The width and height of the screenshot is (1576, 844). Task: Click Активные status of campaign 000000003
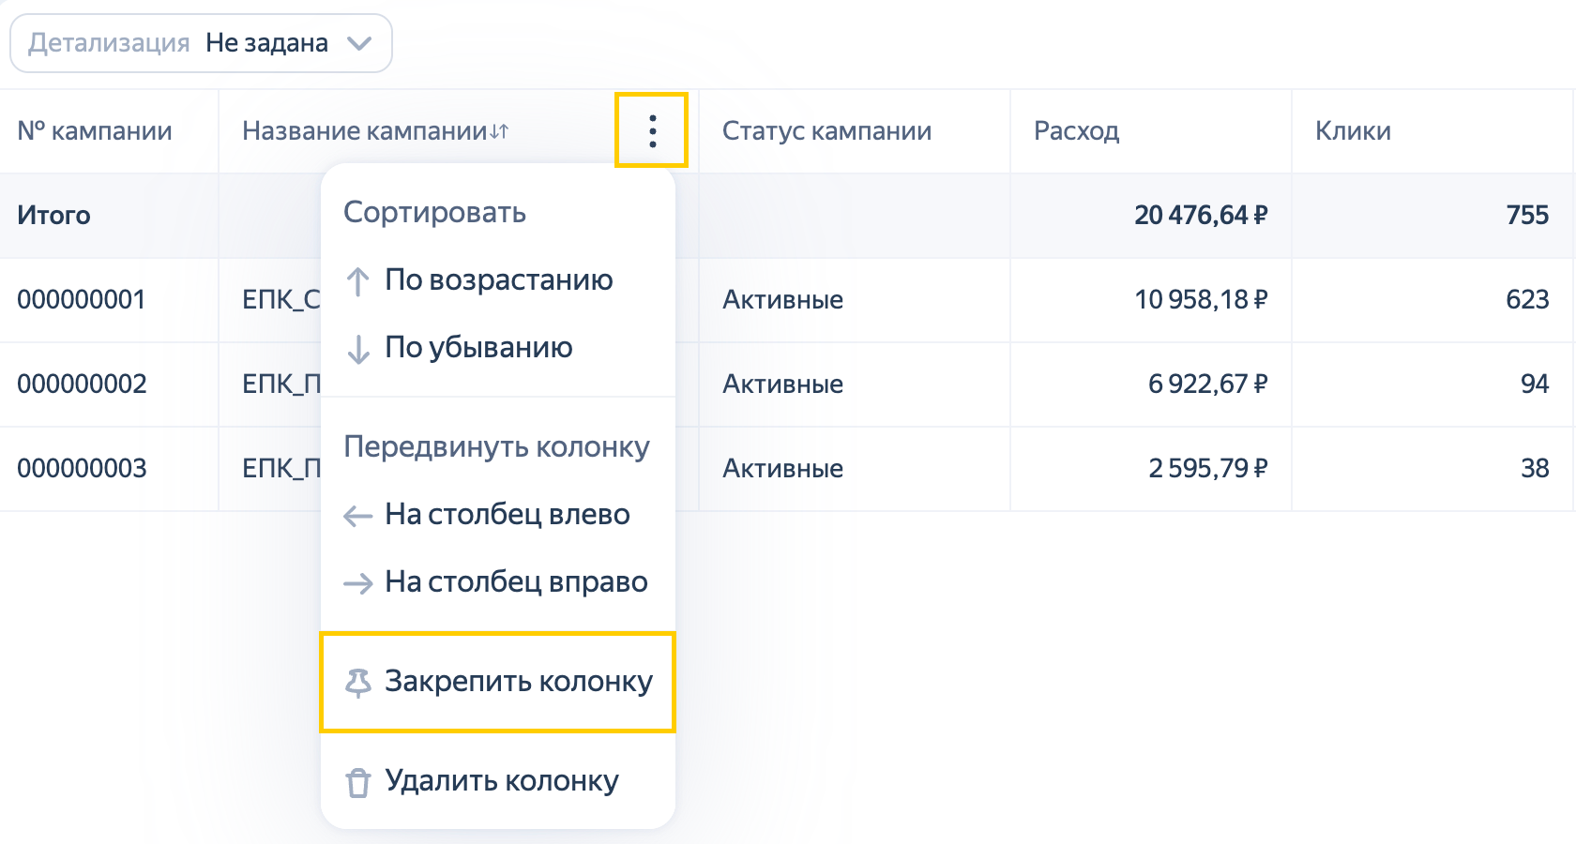pyautogui.click(x=782, y=469)
